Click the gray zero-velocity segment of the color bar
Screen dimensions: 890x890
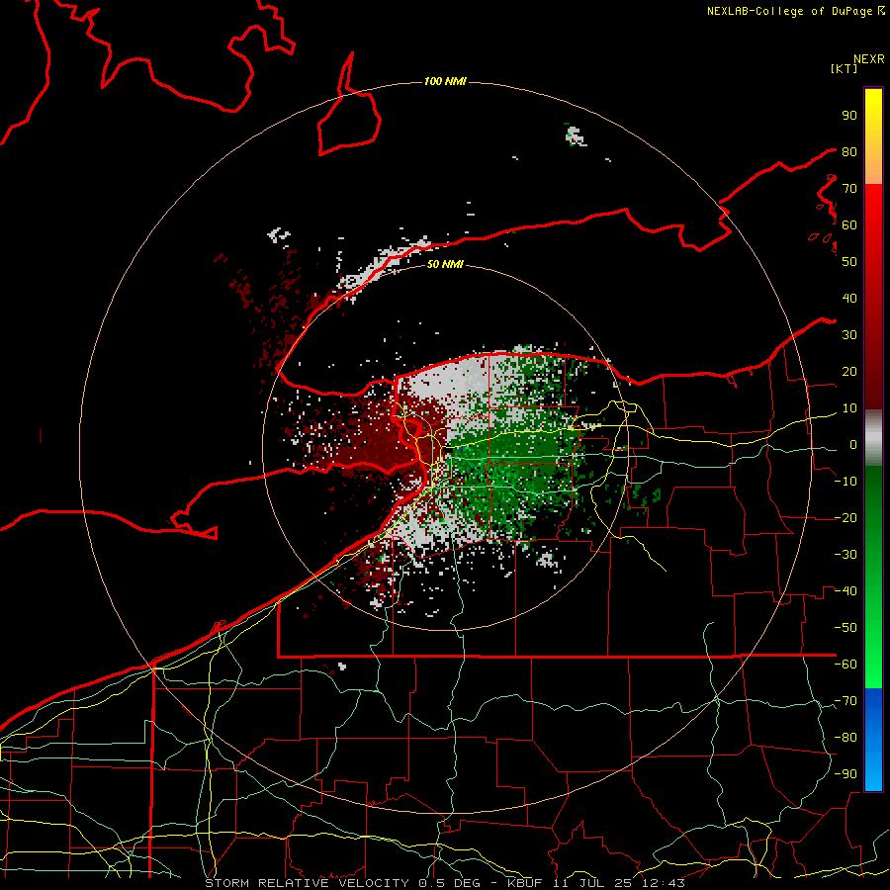pos(873,438)
